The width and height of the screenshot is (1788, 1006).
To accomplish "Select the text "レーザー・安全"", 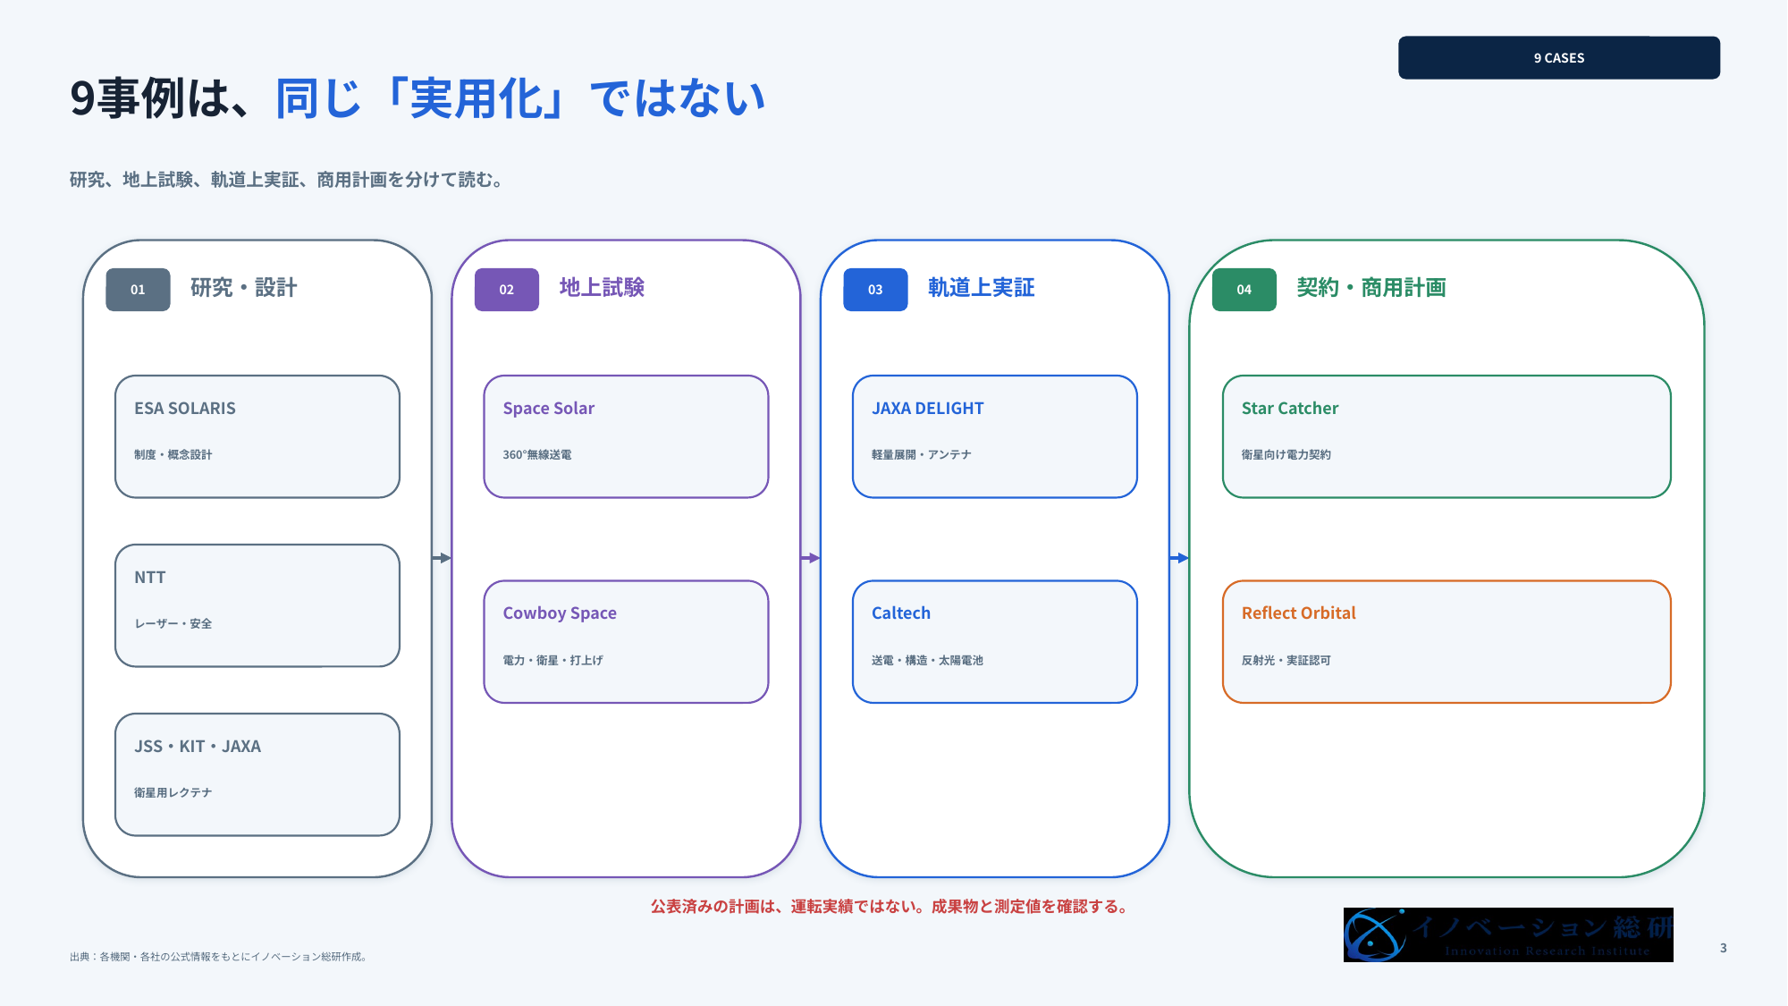I will point(173,623).
